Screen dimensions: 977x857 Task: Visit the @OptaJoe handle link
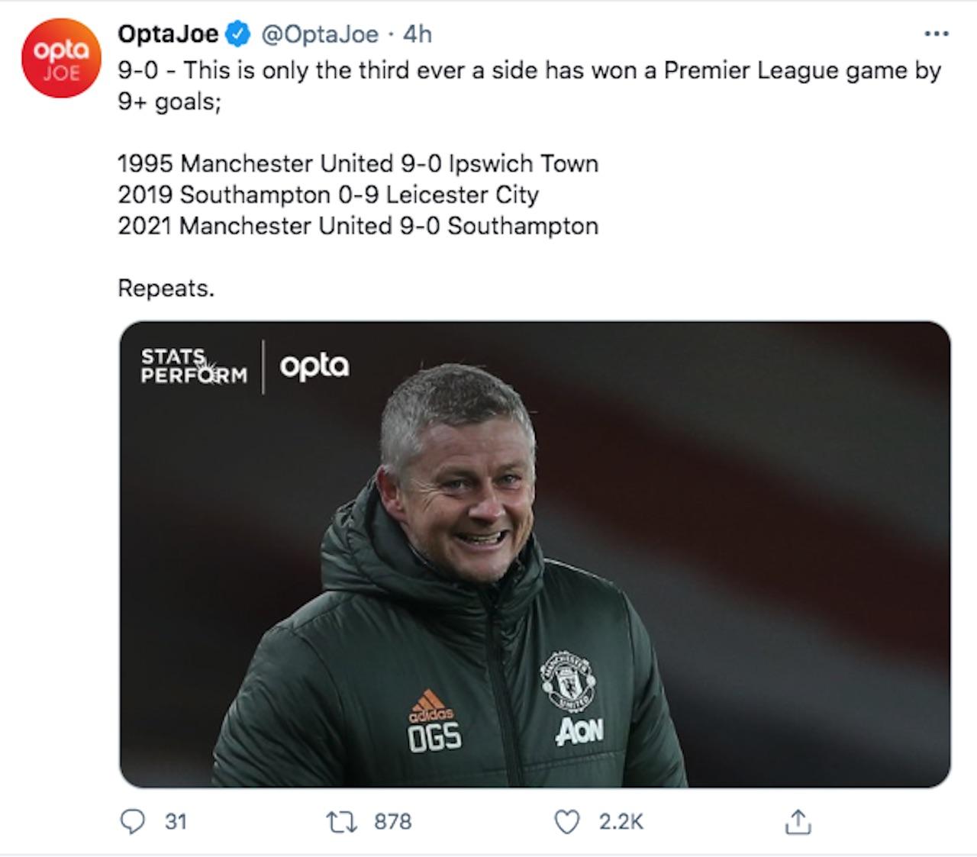click(320, 34)
